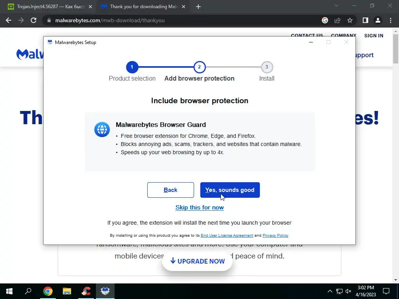Select step 2 Add browser protection circle
The height and width of the screenshot is (299, 399).
(x=199, y=67)
